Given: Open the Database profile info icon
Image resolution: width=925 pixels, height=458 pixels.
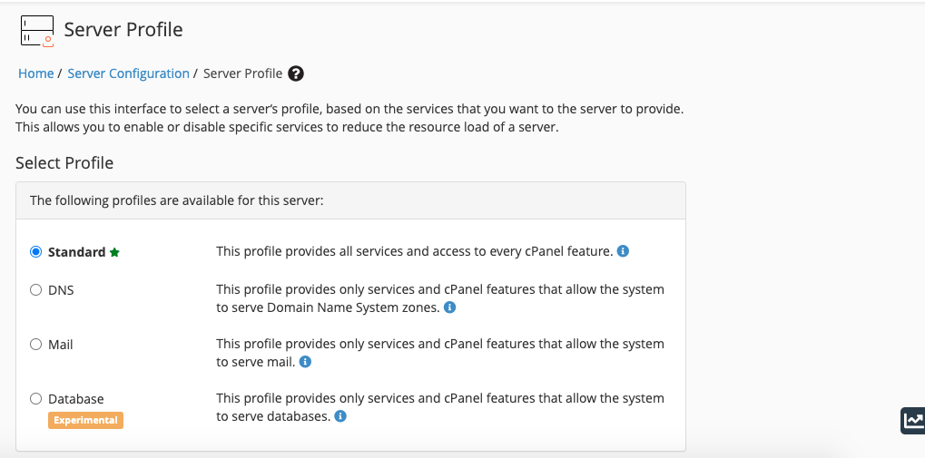Looking at the screenshot, I should [340, 416].
